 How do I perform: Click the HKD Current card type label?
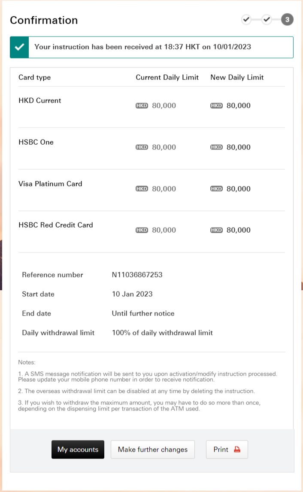point(39,100)
